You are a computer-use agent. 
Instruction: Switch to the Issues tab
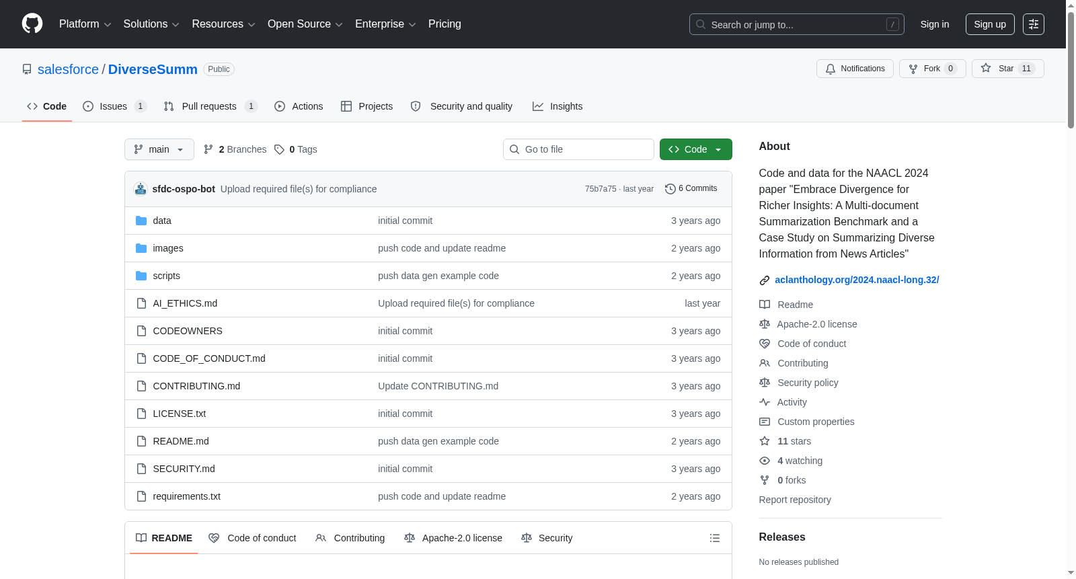114,106
